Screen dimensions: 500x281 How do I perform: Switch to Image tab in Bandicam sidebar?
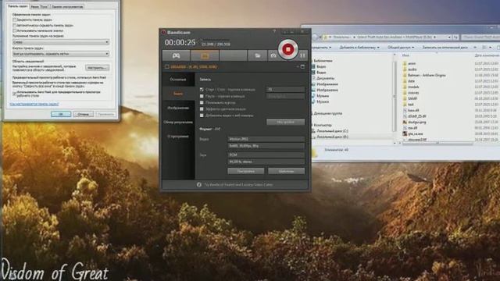tap(178, 108)
